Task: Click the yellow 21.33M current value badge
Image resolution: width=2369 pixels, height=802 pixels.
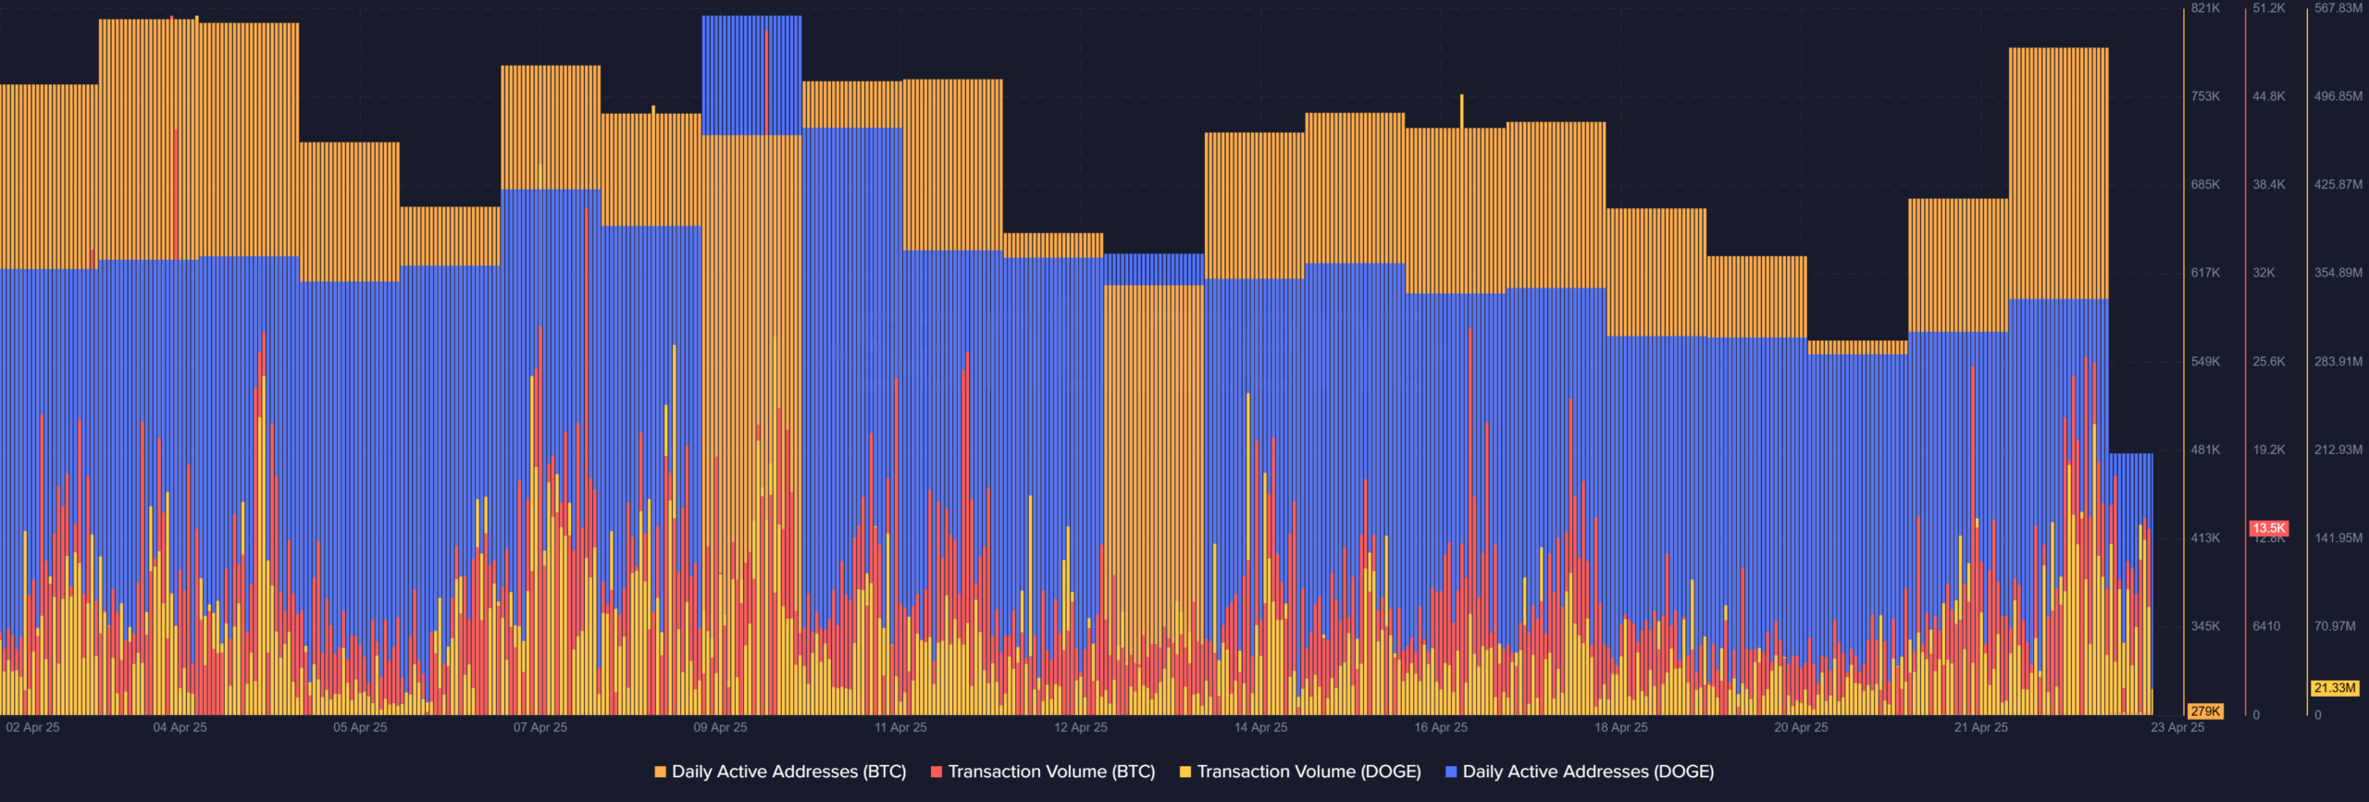Action: [x=2334, y=688]
